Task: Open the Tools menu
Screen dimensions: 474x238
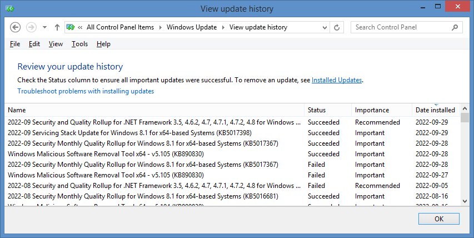Action: pos(79,44)
